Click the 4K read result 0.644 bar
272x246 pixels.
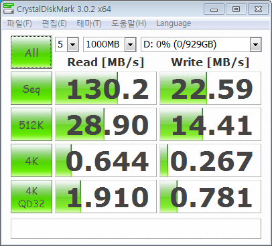pyautogui.click(x=106, y=160)
